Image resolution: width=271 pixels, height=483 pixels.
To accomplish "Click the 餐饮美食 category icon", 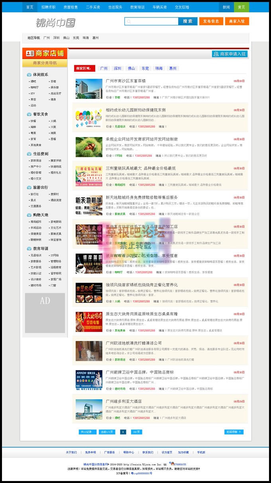I will click(x=29, y=114).
